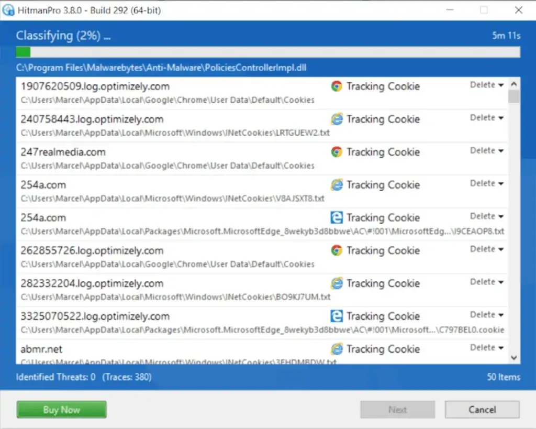This screenshot has height=429, width=536.
Task: Click Internet Explorer icon for 254a.com V8AJSXT8.txt row
Action: (x=337, y=185)
